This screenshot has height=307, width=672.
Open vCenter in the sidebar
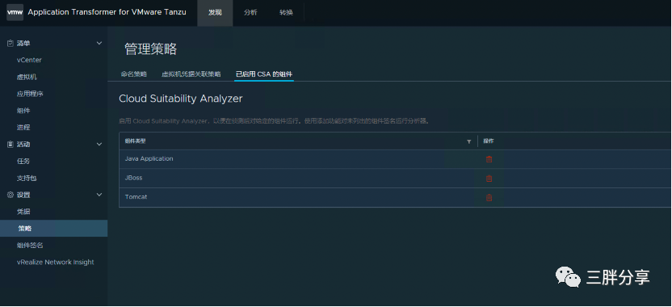[x=29, y=60]
